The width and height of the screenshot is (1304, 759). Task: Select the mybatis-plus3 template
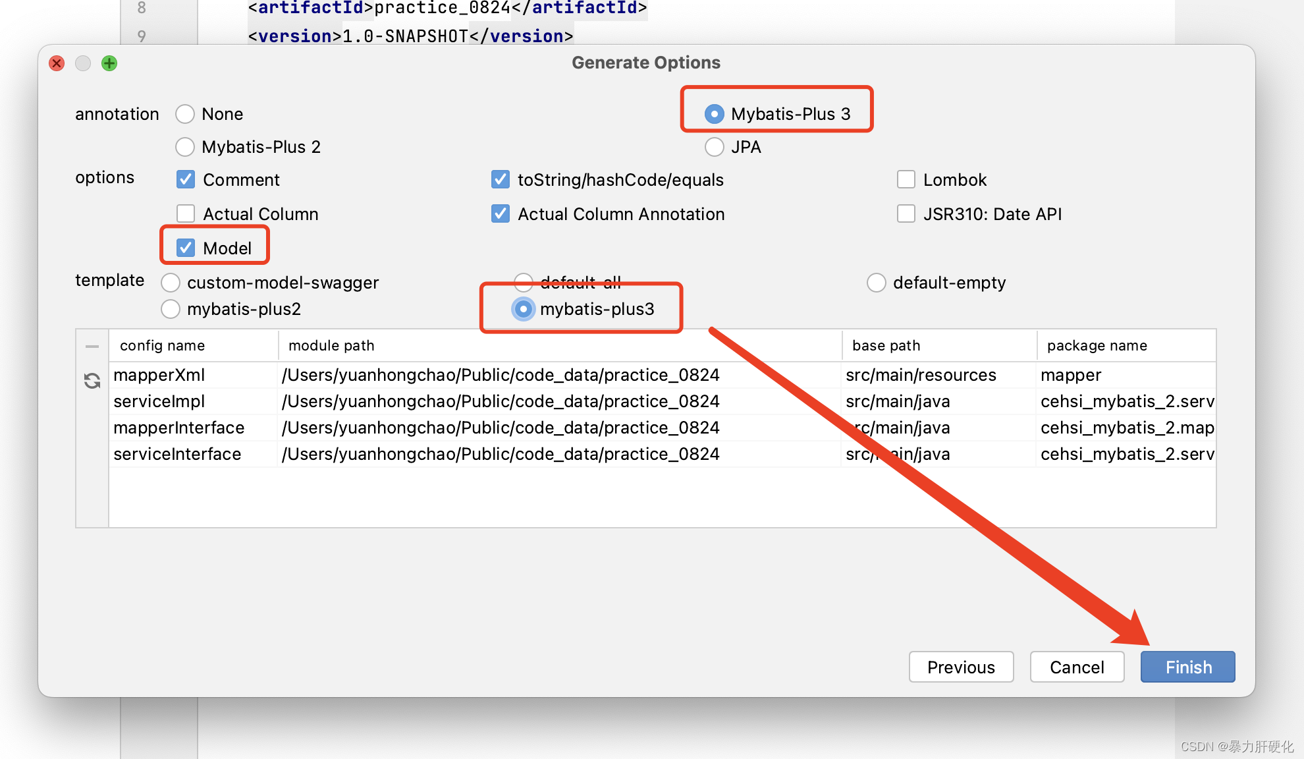click(524, 309)
